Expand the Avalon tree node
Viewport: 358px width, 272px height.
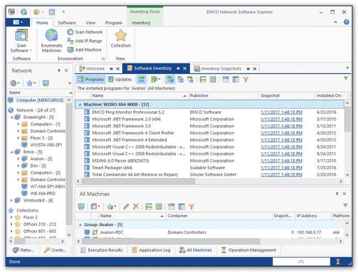19,159
